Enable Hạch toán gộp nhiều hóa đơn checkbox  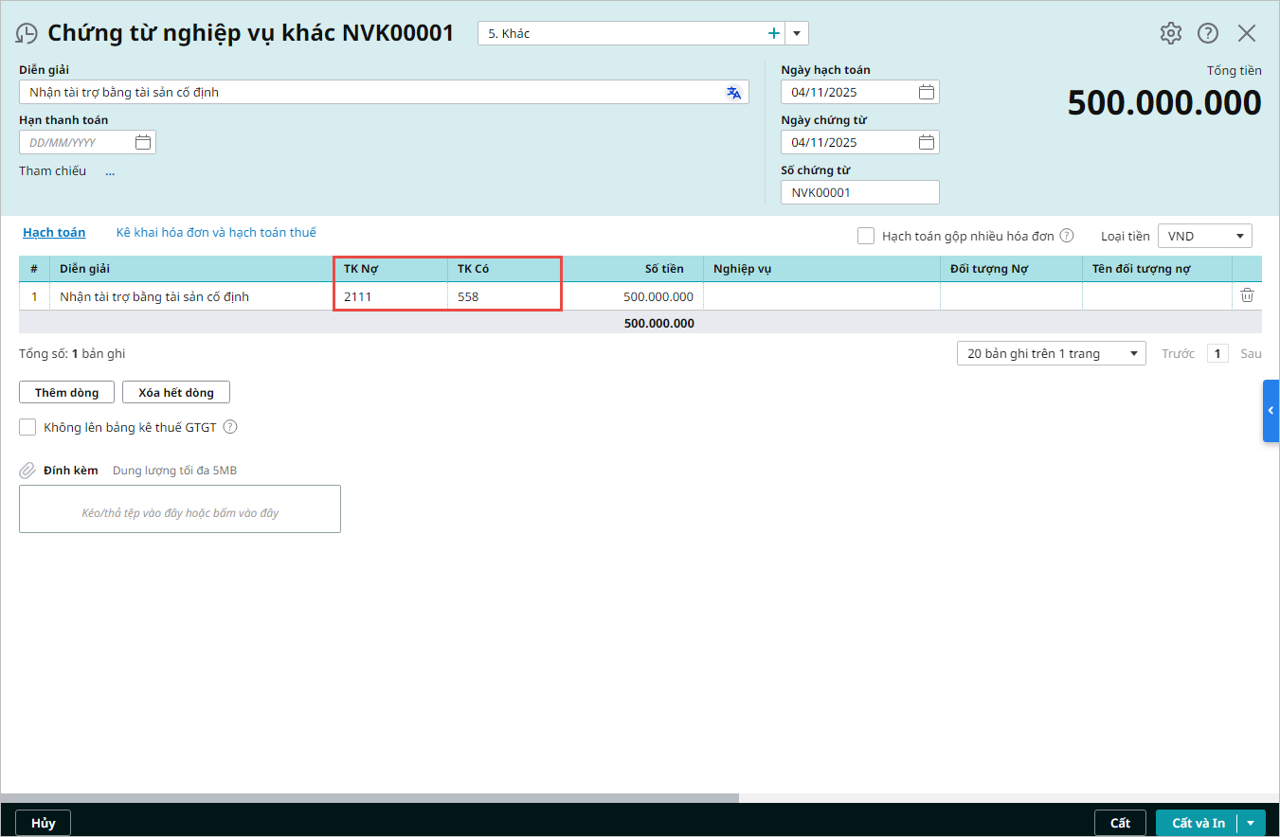865,236
